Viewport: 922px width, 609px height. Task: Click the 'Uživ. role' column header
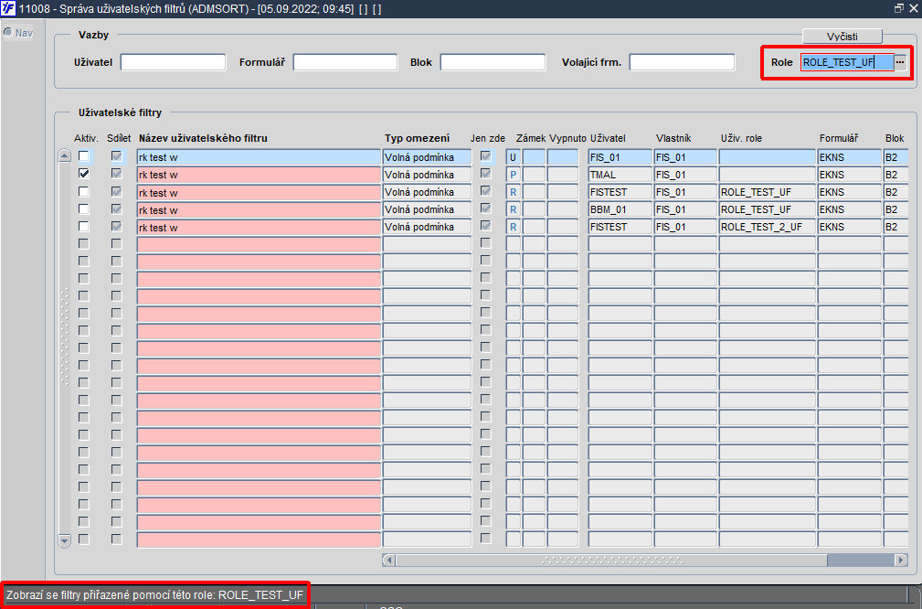[741, 138]
